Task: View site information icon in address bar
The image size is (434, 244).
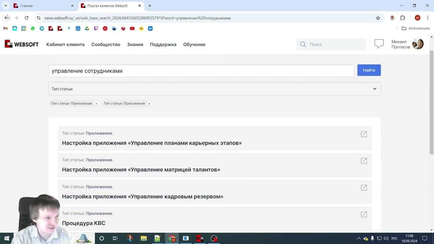Action: coord(39,18)
